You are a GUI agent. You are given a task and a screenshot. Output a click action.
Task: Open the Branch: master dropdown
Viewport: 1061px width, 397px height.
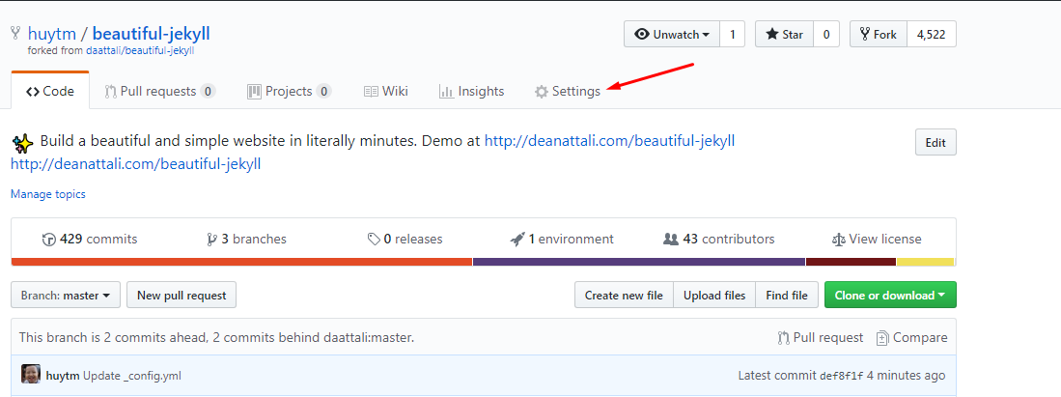(66, 296)
